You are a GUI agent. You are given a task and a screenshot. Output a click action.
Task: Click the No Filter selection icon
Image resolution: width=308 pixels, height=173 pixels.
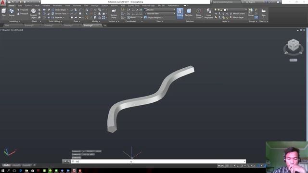click(189, 12)
